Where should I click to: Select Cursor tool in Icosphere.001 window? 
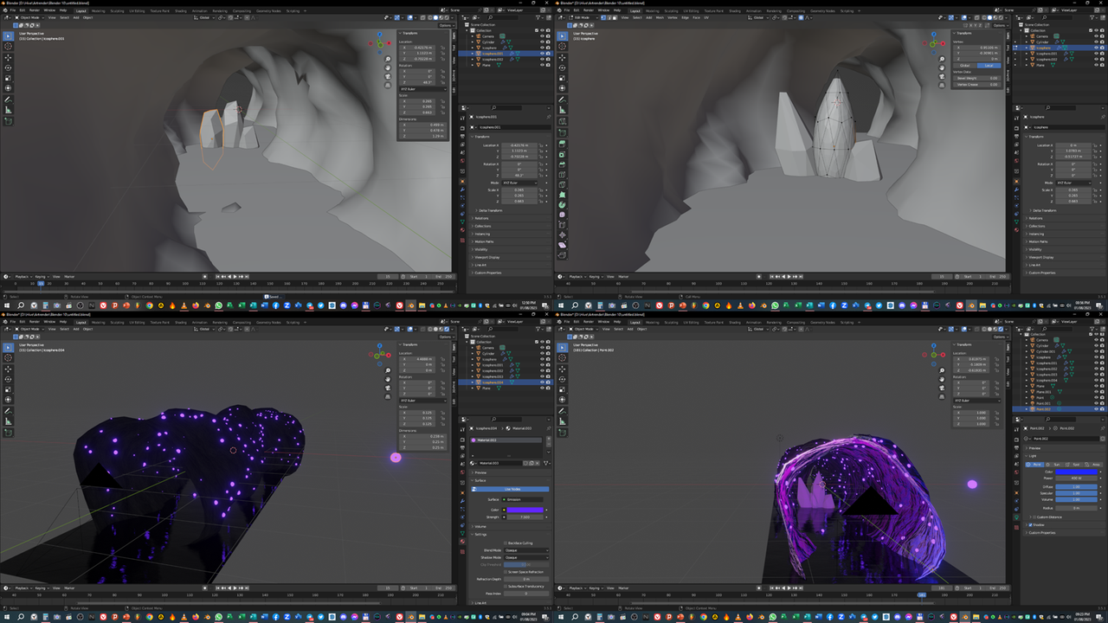click(x=8, y=46)
